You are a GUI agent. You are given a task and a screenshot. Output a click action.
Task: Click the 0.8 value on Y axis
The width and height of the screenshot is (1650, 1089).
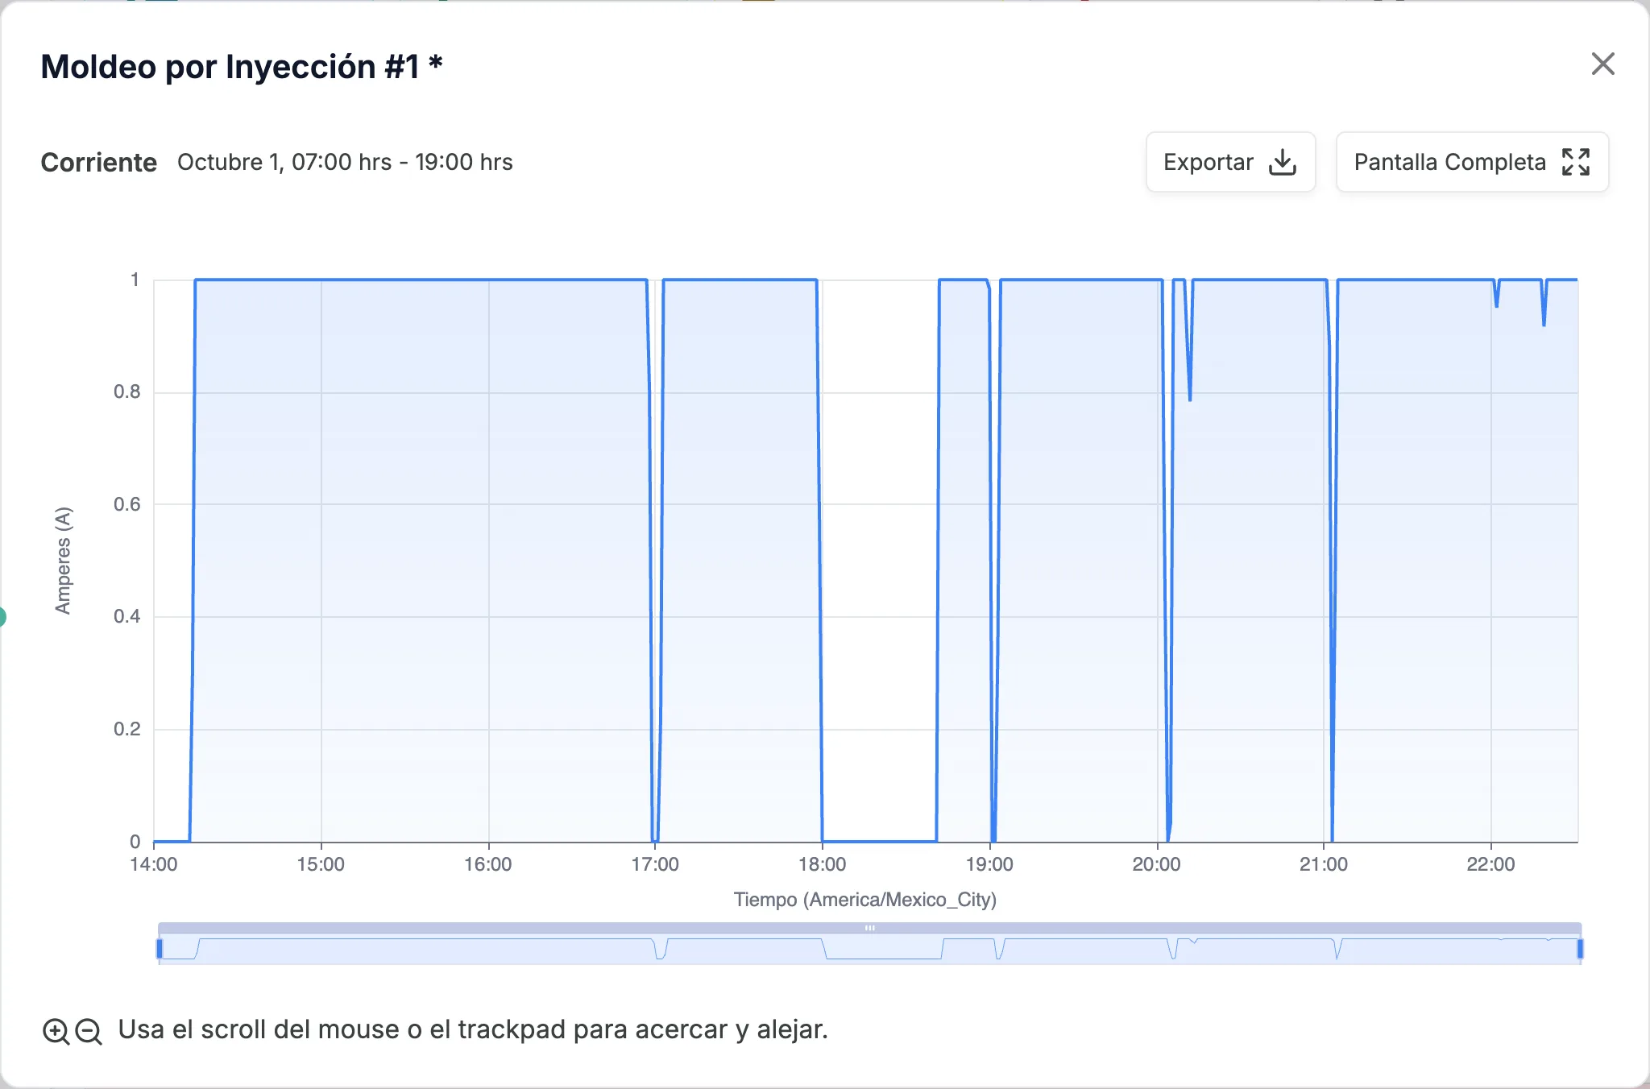[127, 392]
